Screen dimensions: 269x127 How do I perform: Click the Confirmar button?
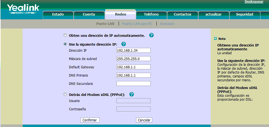90,120
